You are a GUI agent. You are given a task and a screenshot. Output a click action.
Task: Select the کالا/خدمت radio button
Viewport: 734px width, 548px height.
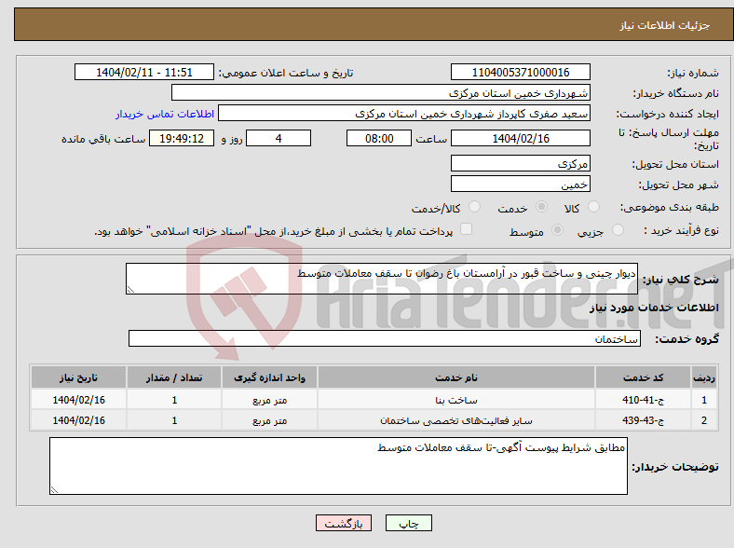pos(474,207)
